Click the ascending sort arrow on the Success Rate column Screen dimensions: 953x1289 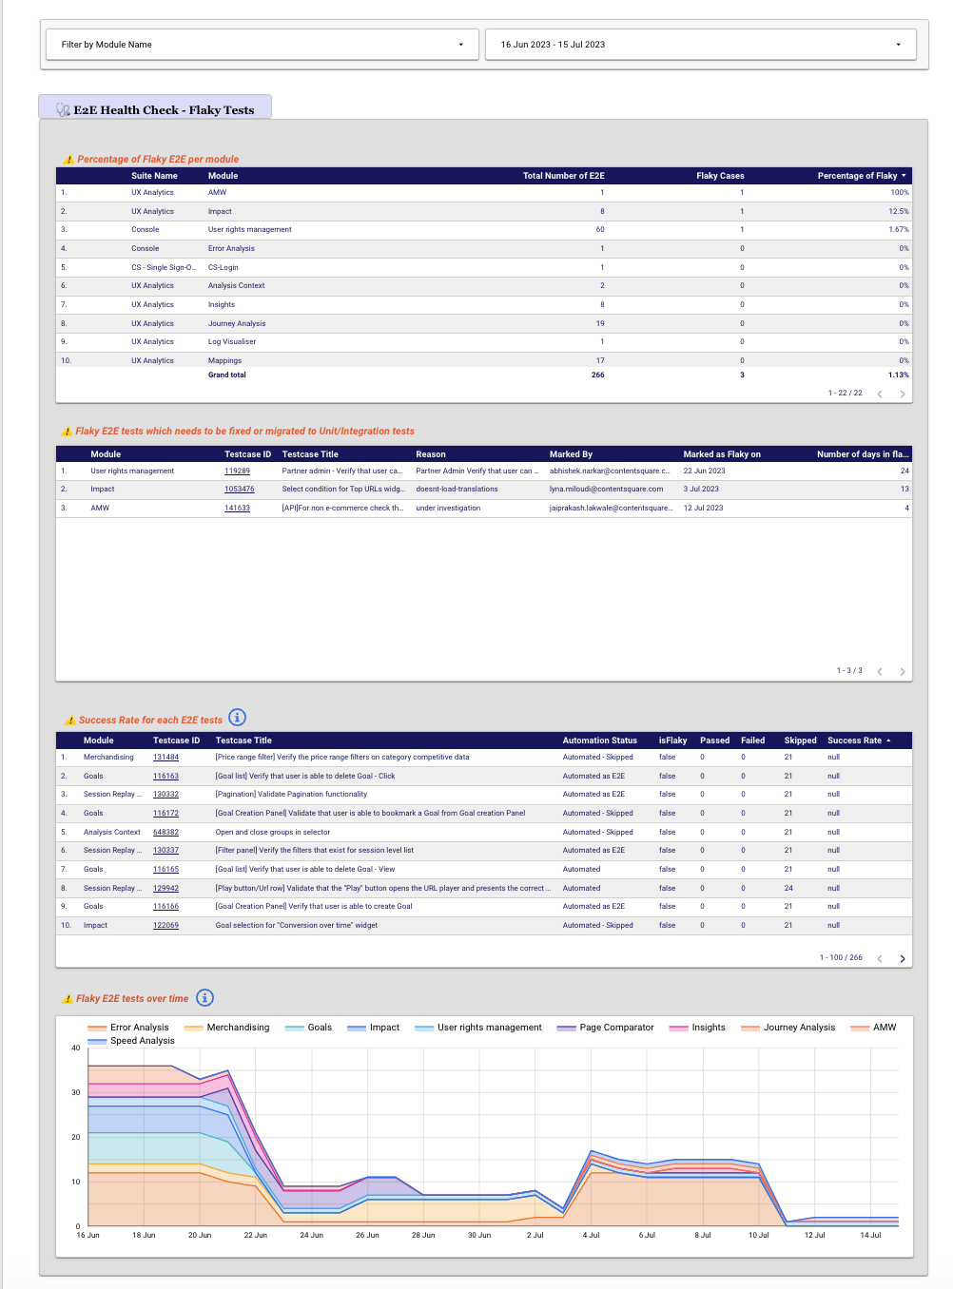click(889, 741)
